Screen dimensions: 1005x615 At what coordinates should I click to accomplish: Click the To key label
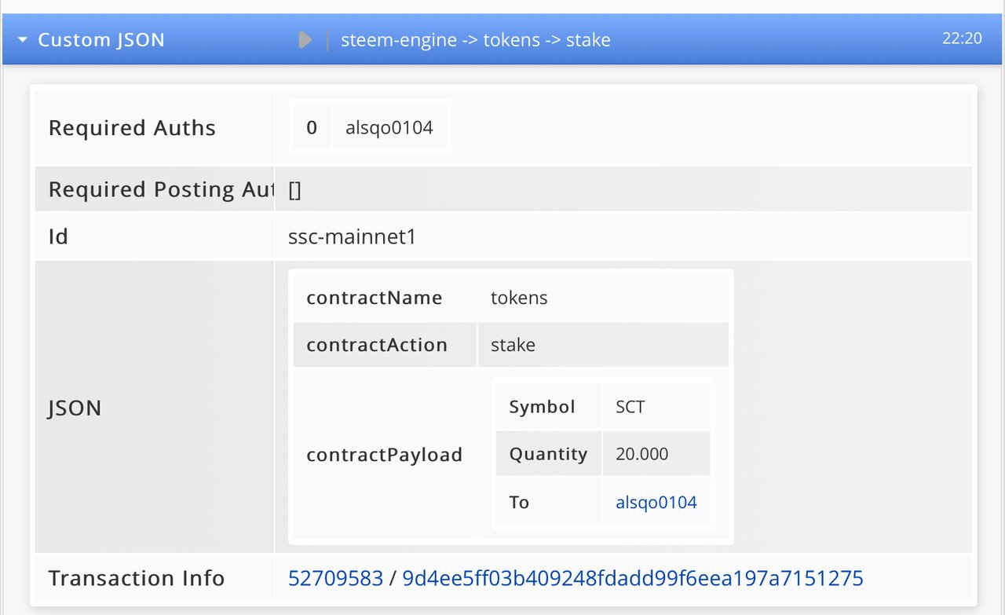pos(519,503)
